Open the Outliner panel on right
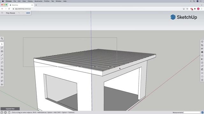The width and height of the screenshot is (204, 114). [x=202, y=45]
